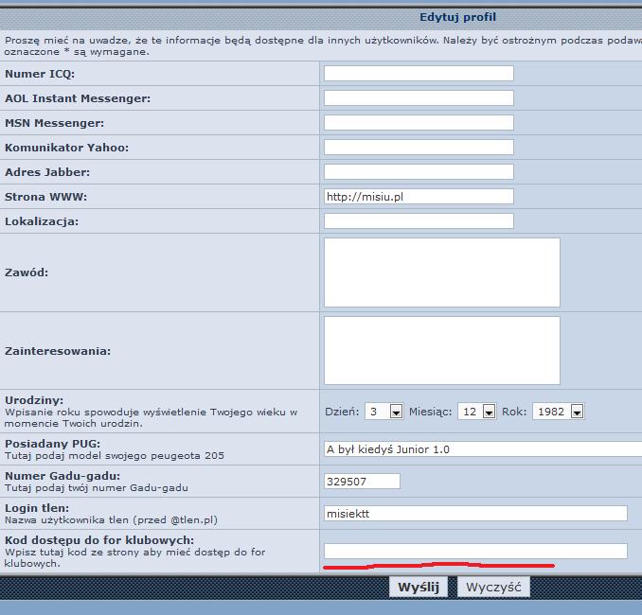The width and height of the screenshot is (642, 615).
Task: Focus the Lokalizacja text field
Action: coord(419,221)
